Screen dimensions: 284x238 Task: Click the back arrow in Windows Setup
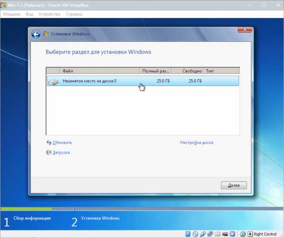coord(35,35)
